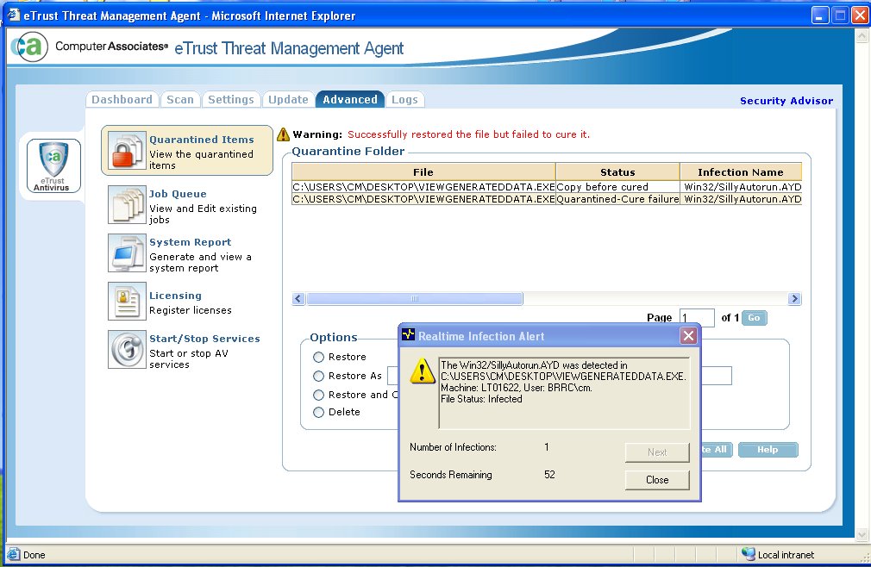This screenshot has height=567, width=871.
Task: Open the Start/Stop Services icon
Action: (x=127, y=350)
